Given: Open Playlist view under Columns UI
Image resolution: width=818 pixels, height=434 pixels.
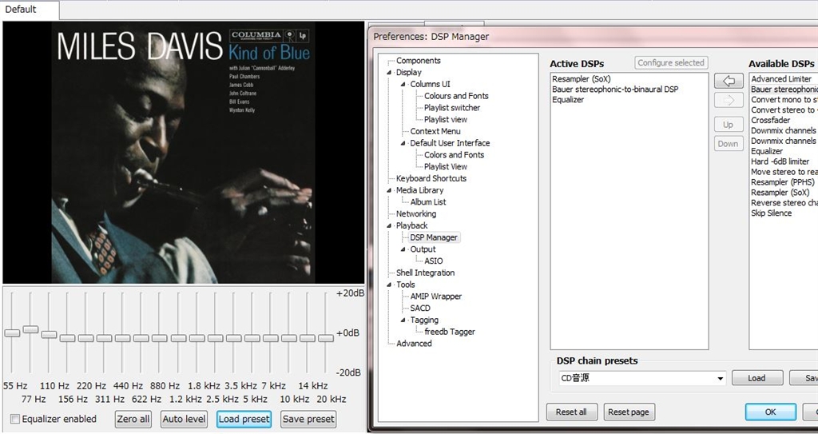Looking at the screenshot, I should pos(446,120).
